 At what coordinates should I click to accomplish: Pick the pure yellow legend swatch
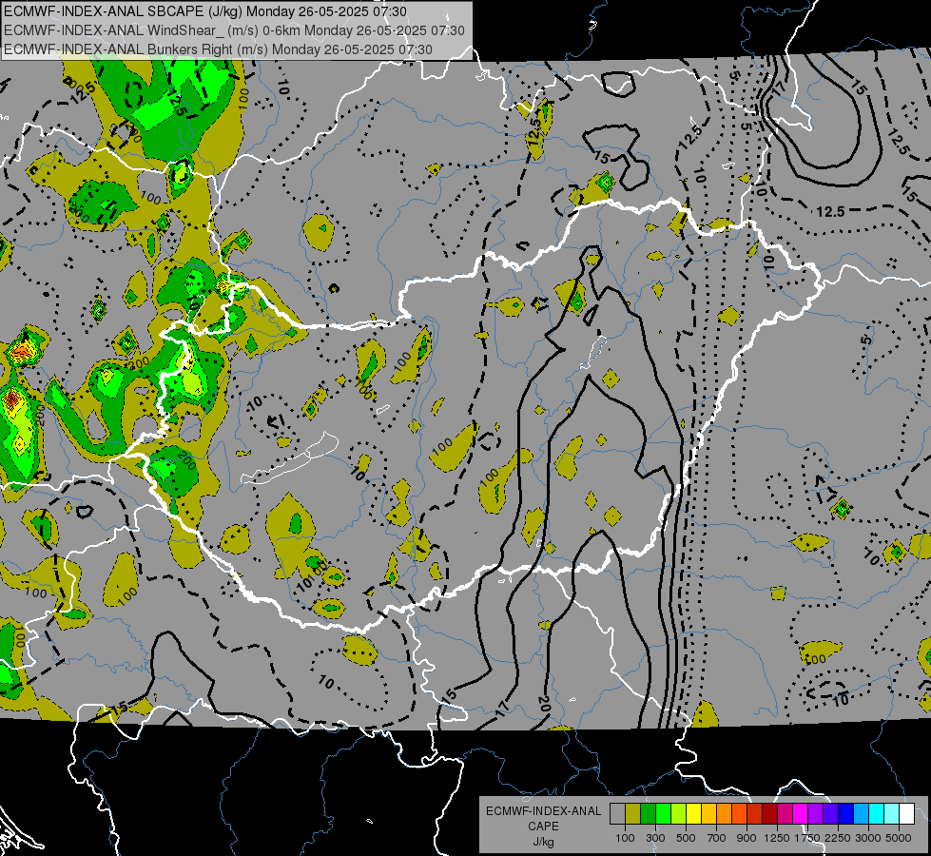(693, 813)
